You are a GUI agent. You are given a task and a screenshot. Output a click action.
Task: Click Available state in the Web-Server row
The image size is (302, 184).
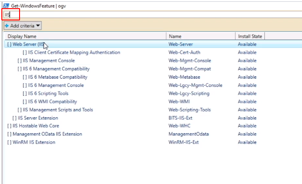click(247, 44)
